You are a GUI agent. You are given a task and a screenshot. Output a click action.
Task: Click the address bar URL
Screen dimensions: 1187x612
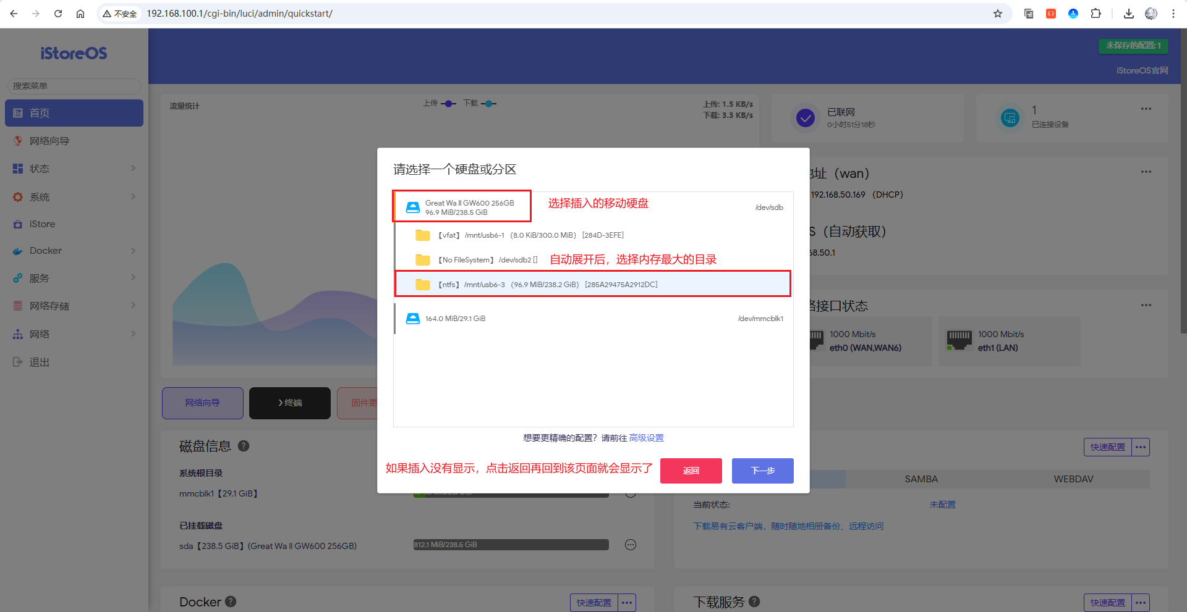pos(239,14)
